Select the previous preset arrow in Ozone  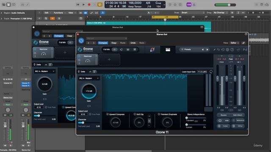(x=202, y=50)
